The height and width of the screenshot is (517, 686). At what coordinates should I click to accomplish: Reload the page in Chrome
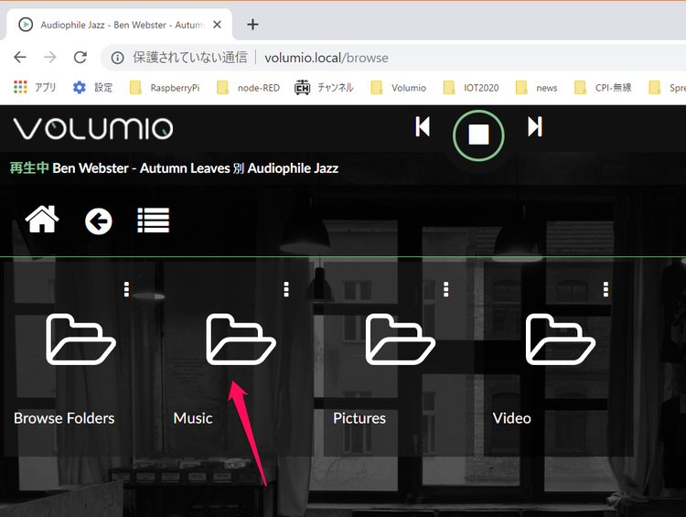[x=80, y=58]
